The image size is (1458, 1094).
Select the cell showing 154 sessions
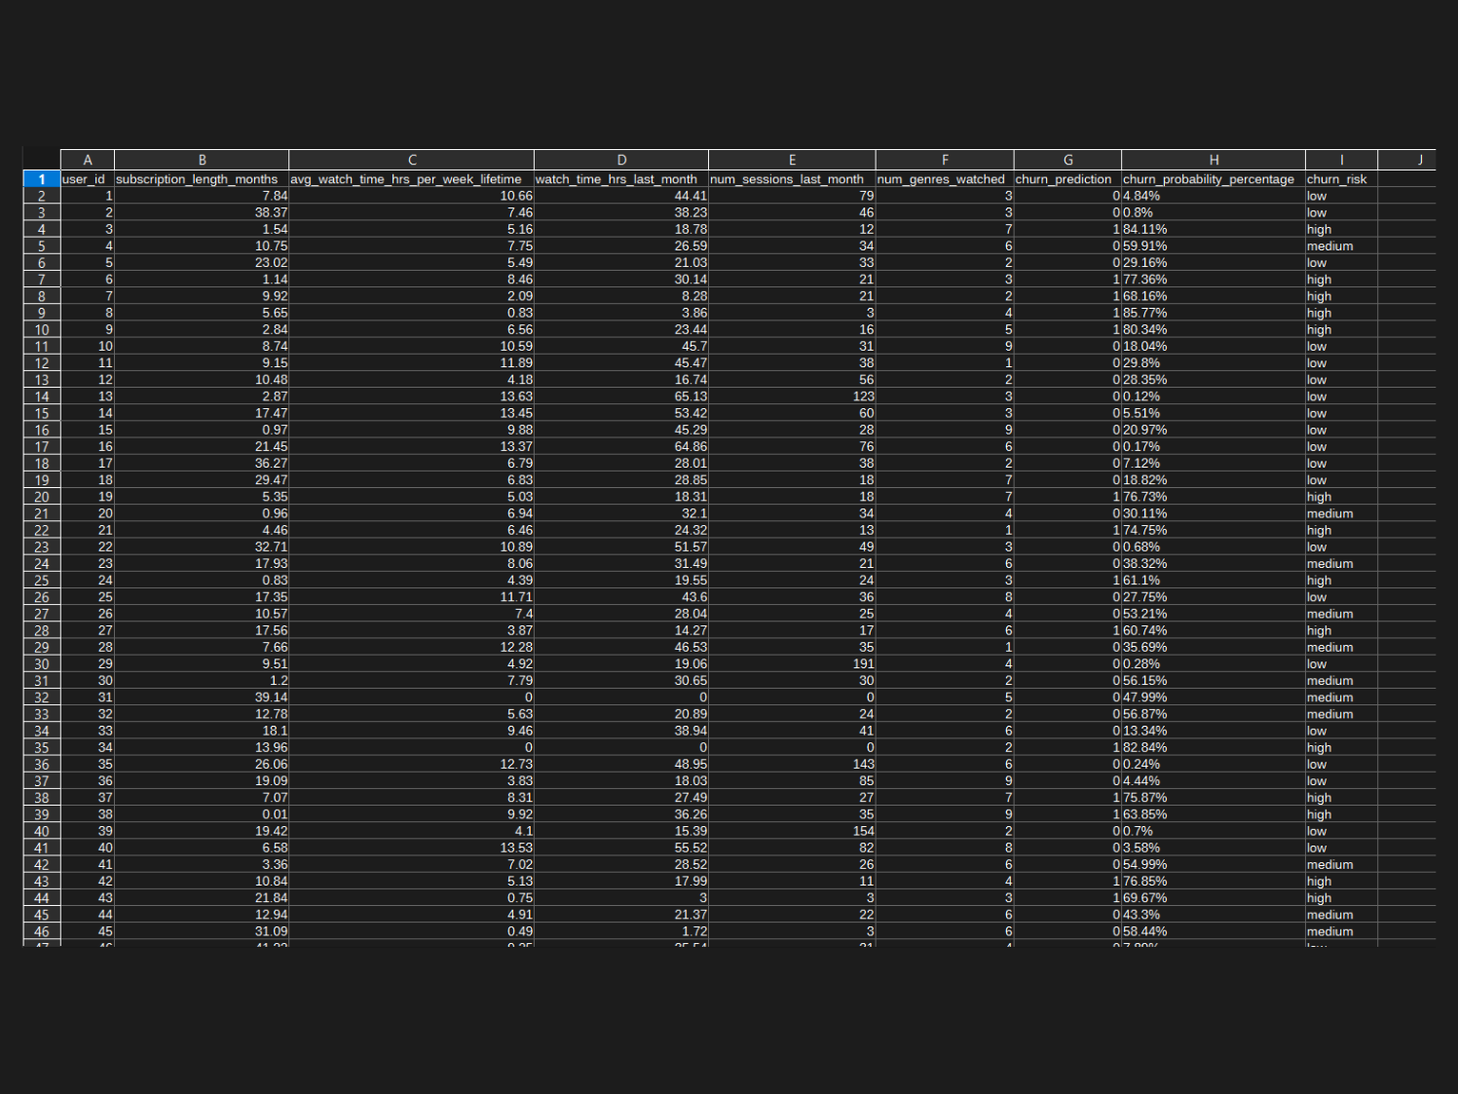(x=792, y=831)
